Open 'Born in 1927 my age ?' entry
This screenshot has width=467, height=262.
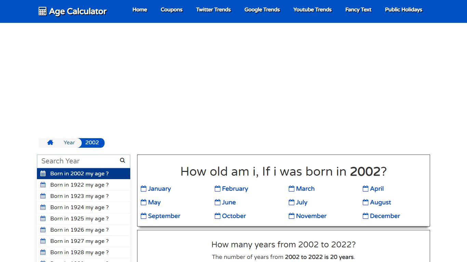[x=83, y=241]
